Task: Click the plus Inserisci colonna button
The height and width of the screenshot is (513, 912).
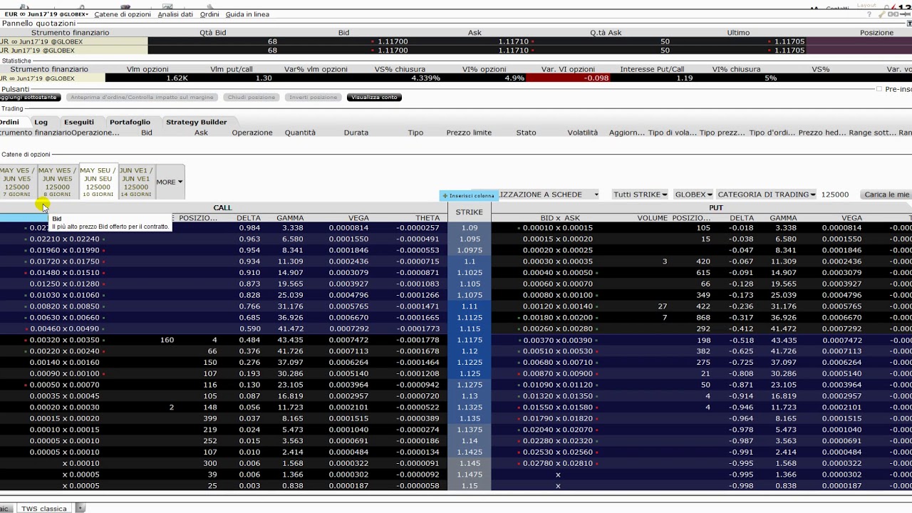Action: (468, 196)
